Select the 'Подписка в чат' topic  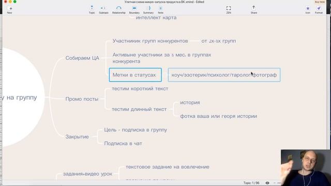click(123, 144)
